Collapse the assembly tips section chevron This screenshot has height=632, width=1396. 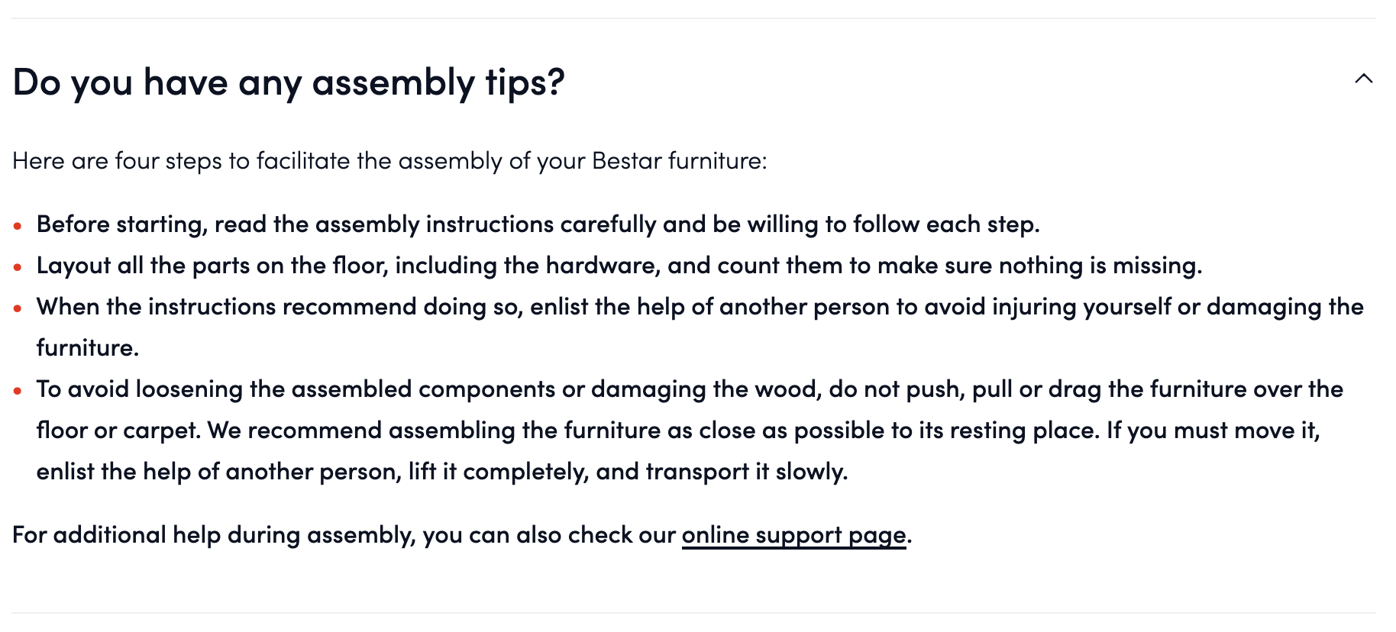pos(1363,79)
